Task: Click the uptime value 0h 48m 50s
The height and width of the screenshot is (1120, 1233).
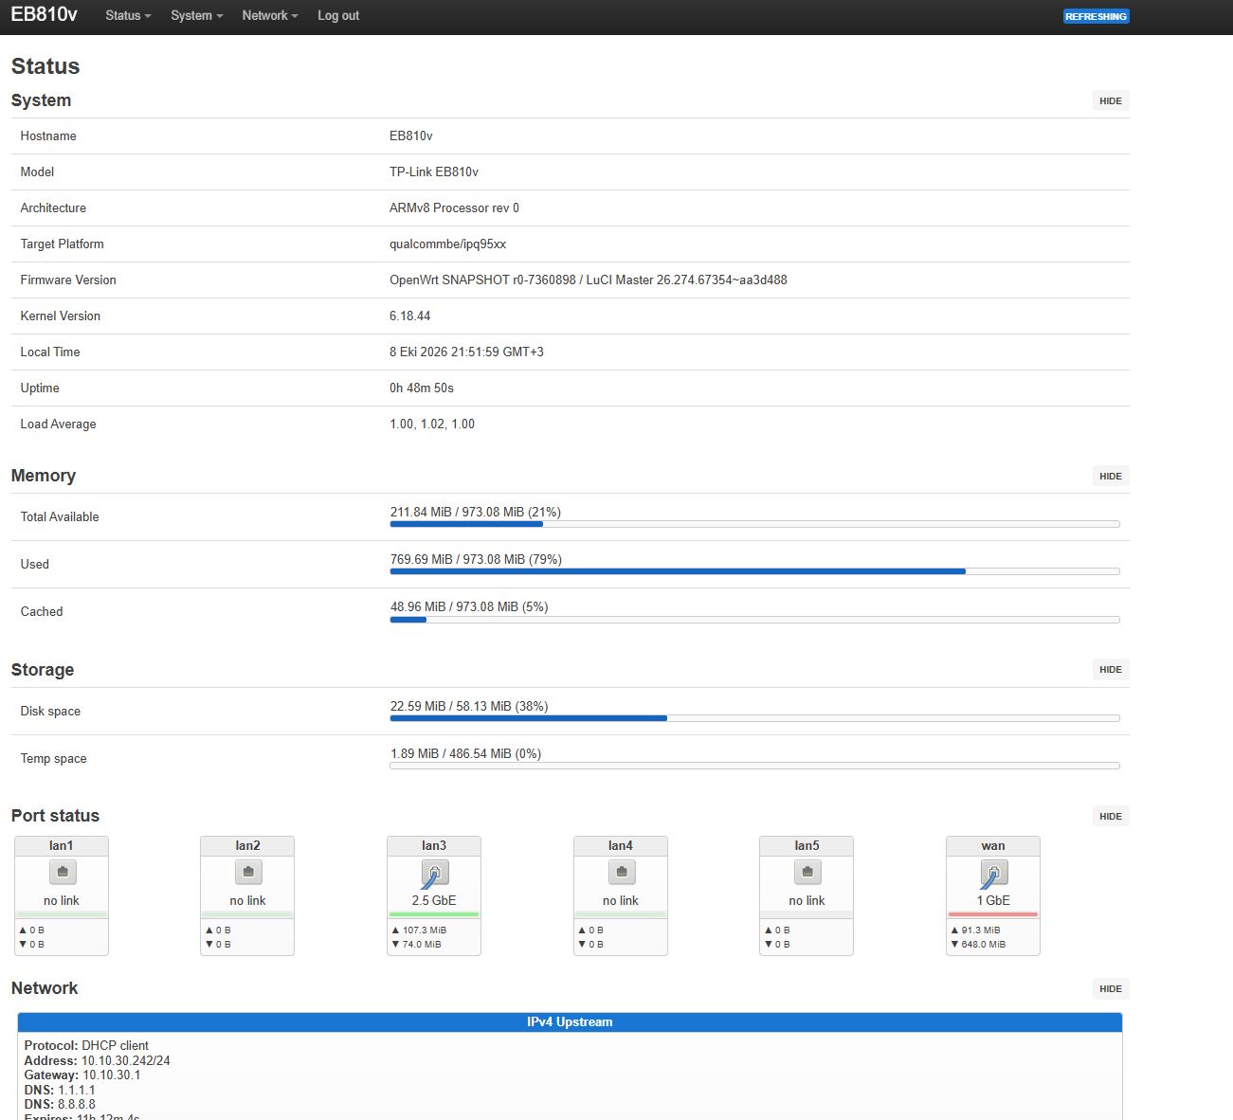Action: (x=422, y=388)
